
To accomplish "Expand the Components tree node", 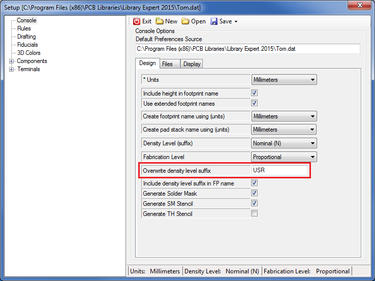I will 12,61.
